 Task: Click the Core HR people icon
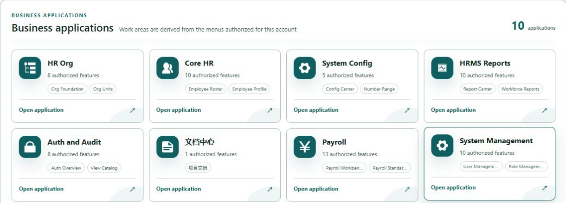coord(167,68)
